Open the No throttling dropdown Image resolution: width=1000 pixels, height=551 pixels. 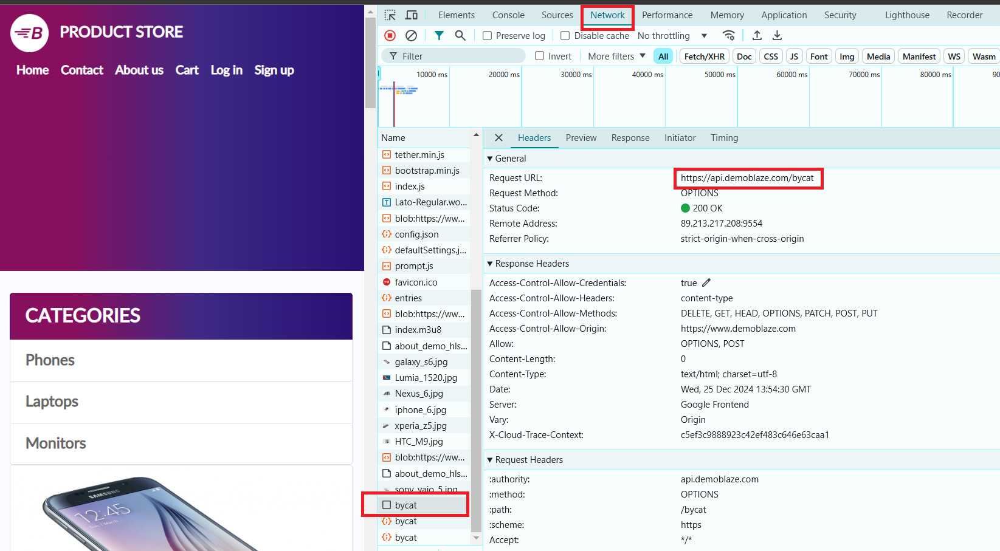pyautogui.click(x=672, y=36)
